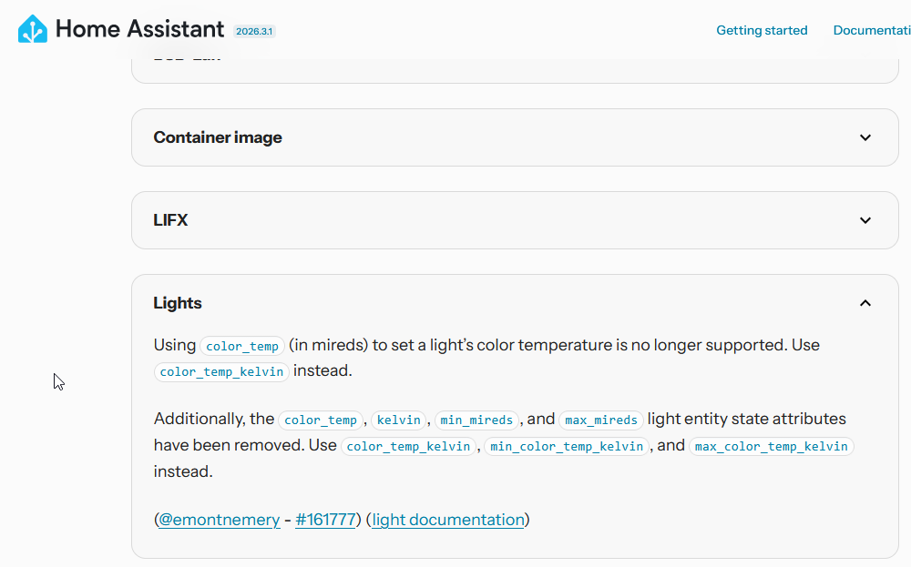Open the Getting started menu item

pos(762,30)
